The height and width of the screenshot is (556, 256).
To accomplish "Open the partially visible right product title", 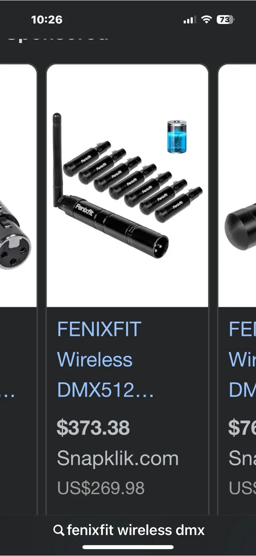I will coord(242,360).
